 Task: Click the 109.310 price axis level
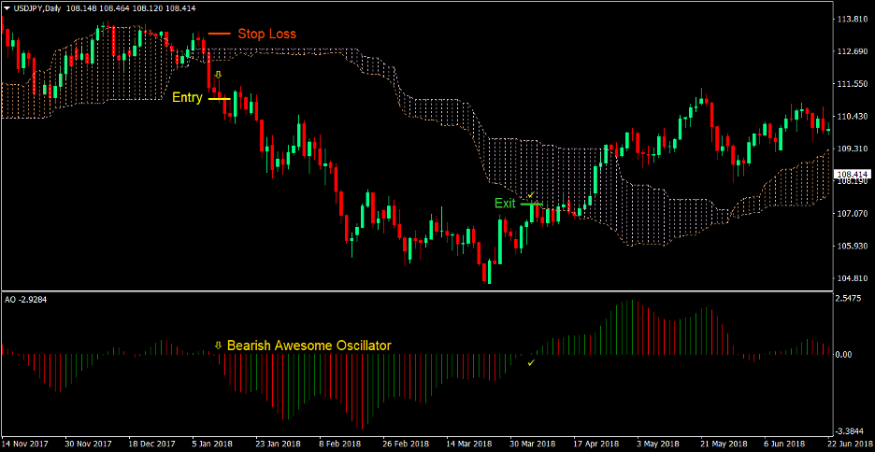click(x=851, y=148)
